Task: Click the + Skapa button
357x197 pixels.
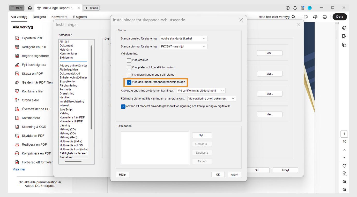Action: click(x=91, y=8)
